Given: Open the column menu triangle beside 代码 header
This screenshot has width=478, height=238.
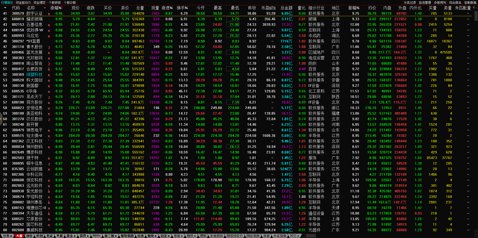Looking at the screenshot, I should pyautogui.click(x=5, y=8).
